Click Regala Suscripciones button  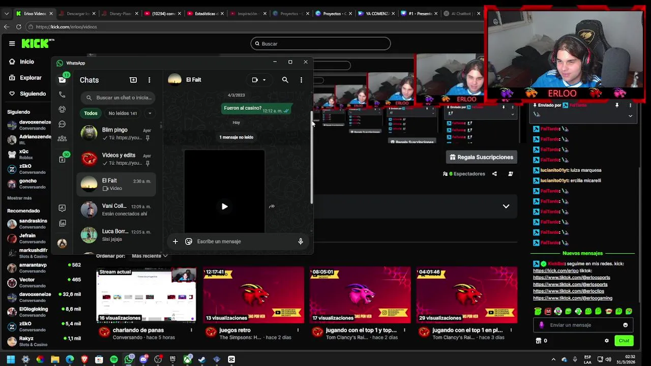tap(481, 157)
